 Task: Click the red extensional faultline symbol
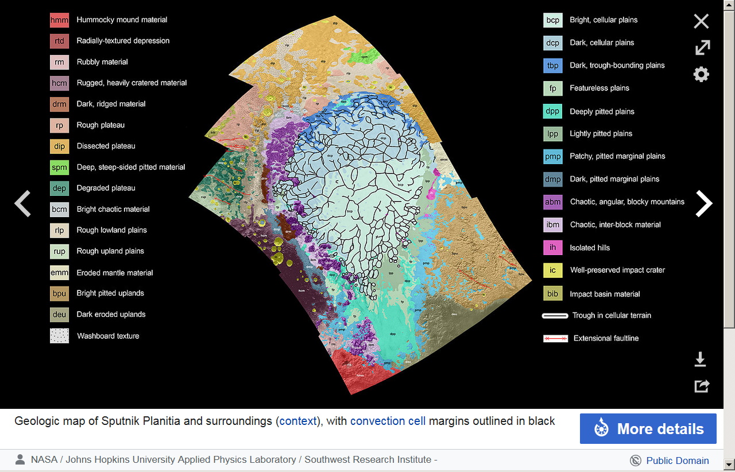[x=555, y=339]
